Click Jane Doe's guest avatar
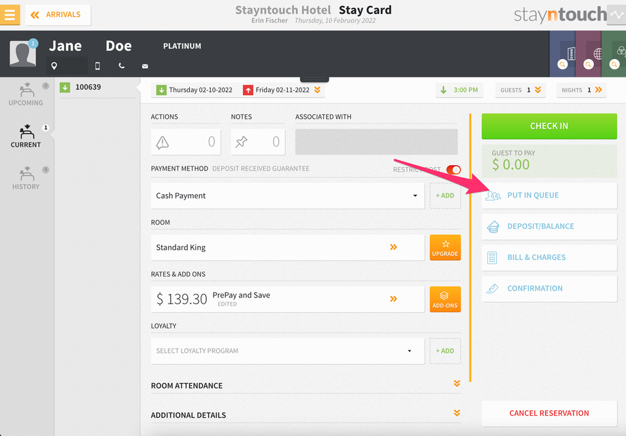 tap(22, 54)
